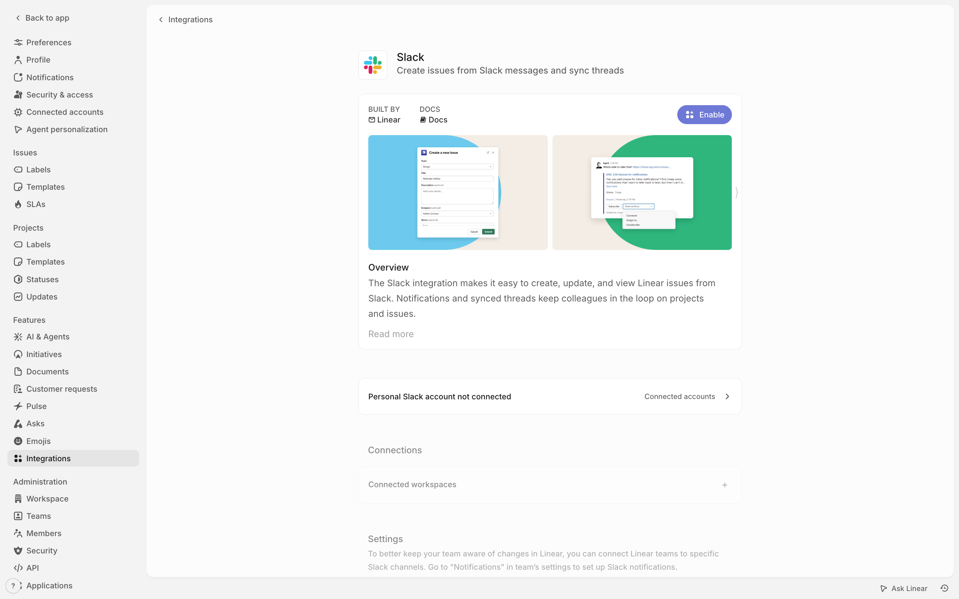This screenshot has height=599, width=959.
Task: Click the Connected accounts icon
Action: pyautogui.click(x=18, y=112)
